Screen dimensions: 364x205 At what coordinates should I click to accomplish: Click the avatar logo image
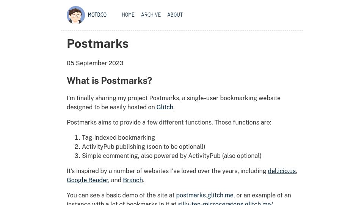point(76,15)
